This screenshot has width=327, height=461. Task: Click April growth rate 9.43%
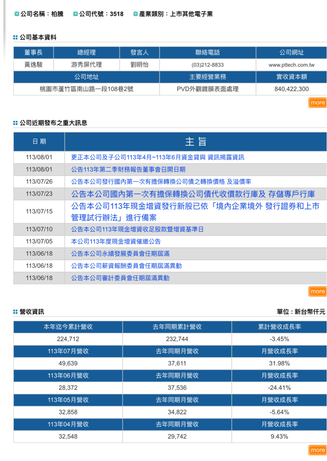pos(279,437)
